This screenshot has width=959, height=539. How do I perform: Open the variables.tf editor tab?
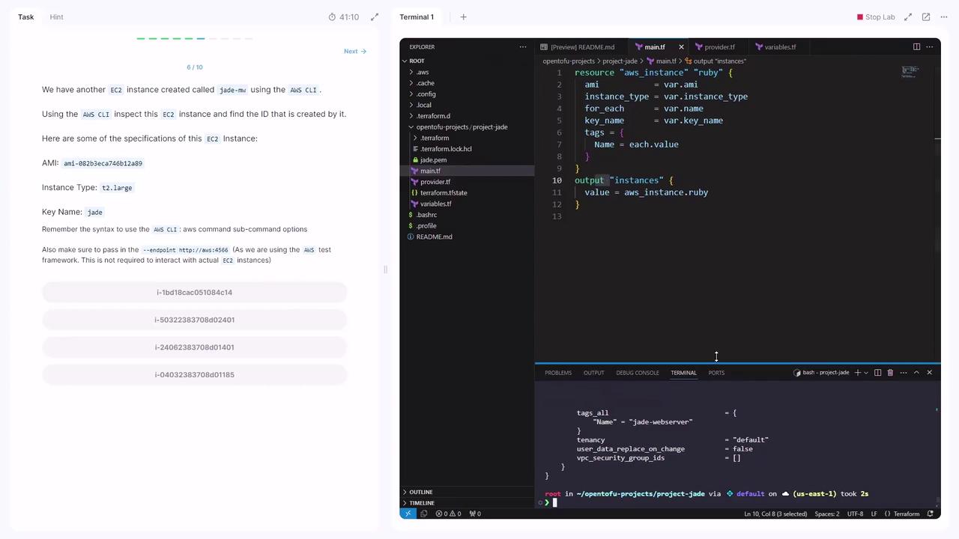tap(779, 46)
